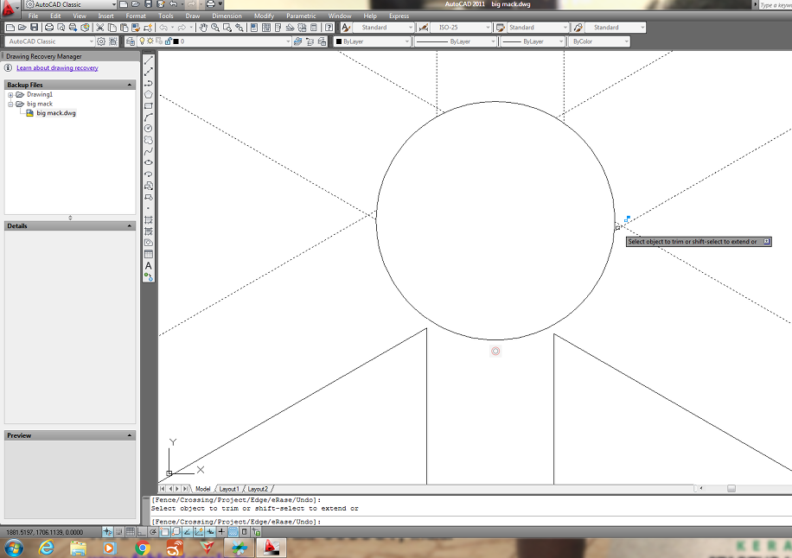The height and width of the screenshot is (558, 792).
Task: Open the ISO-25 dimension style dropdown
Action: 461,28
